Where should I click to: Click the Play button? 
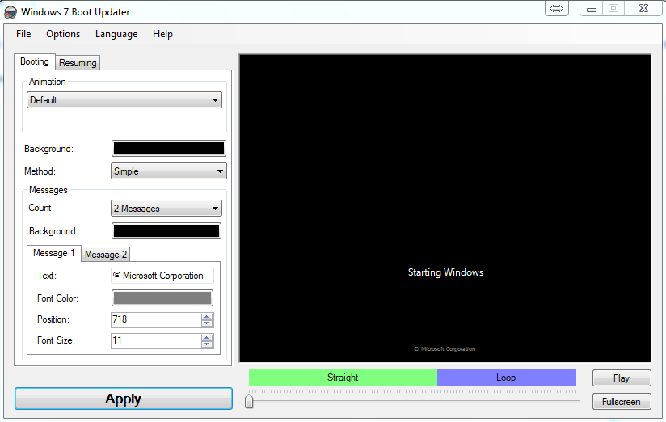click(x=622, y=378)
